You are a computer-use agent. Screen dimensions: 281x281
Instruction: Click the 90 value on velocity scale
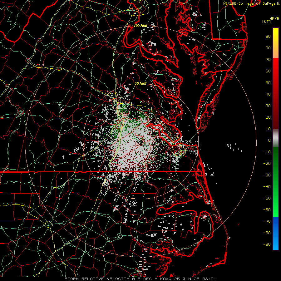[x=268, y=37]
